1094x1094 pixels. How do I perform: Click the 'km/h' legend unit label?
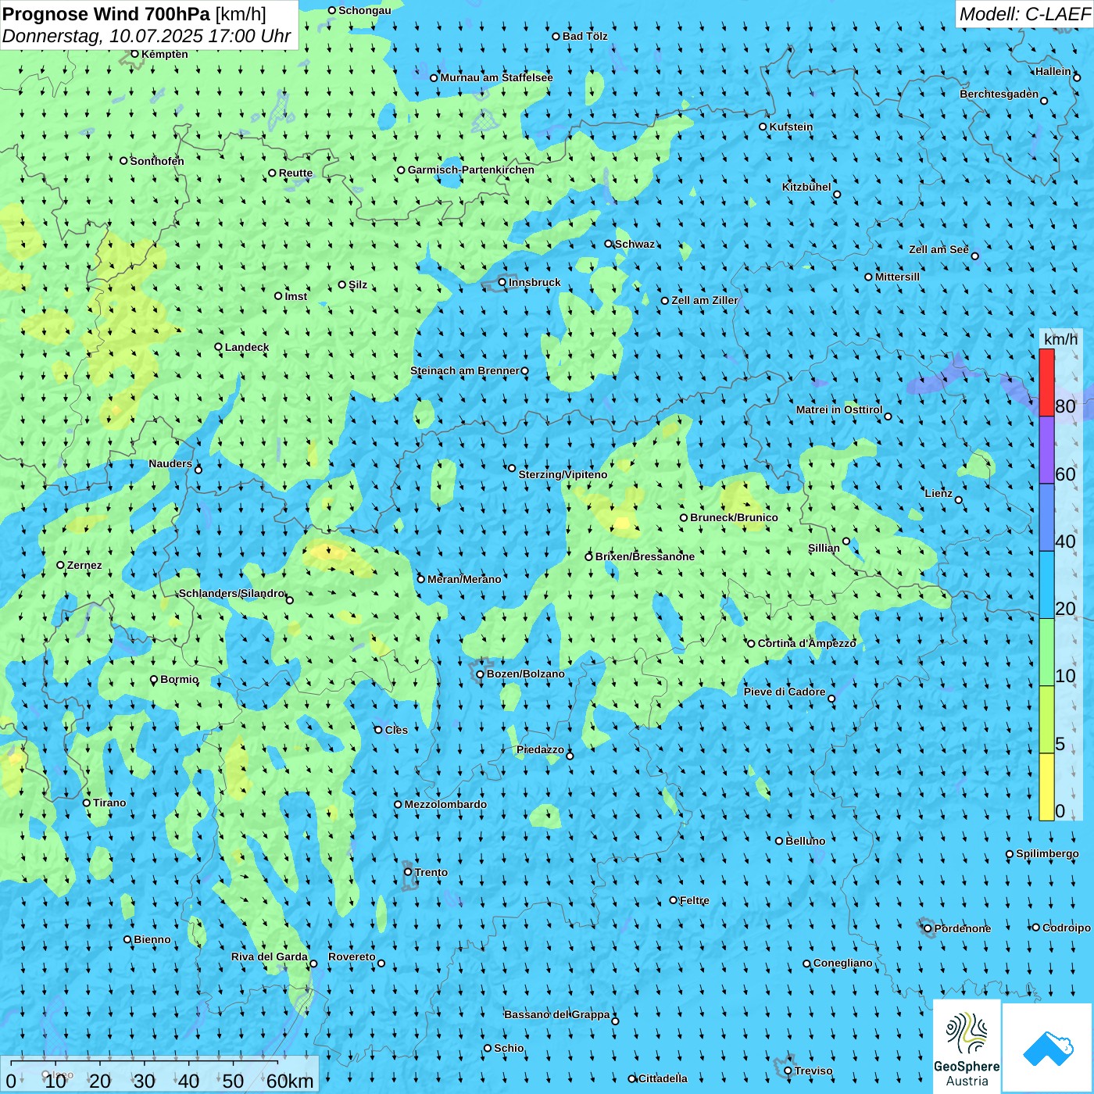pyautogui.click(x=1060, y=338)
